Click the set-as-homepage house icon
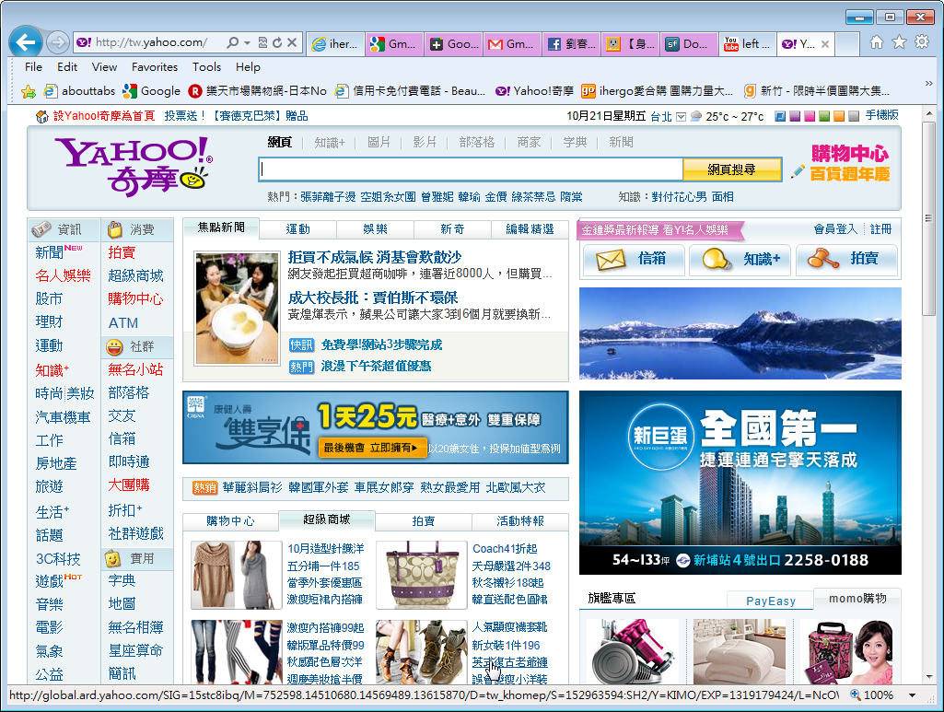The height and width of the screenshot is (712, 944). (x=42, y=116)
